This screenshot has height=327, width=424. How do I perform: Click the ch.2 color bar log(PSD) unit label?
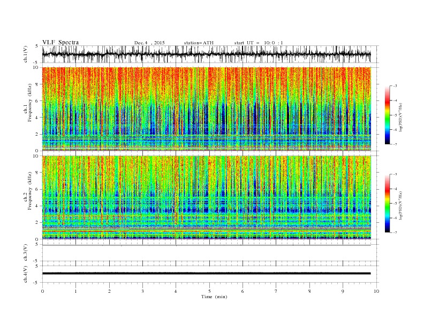tap(401, 205)
